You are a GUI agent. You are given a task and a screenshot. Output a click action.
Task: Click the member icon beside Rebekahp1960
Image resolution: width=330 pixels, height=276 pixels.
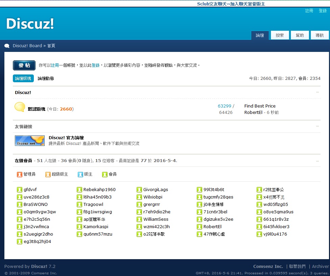79,190
